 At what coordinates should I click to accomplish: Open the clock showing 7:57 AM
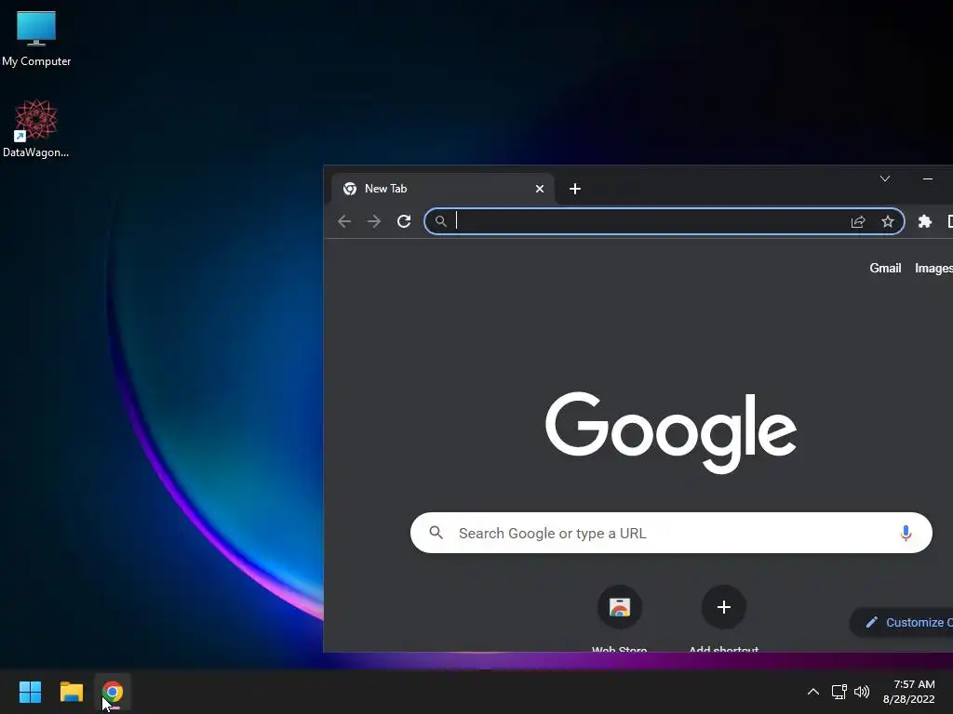[x=908, y=692]
